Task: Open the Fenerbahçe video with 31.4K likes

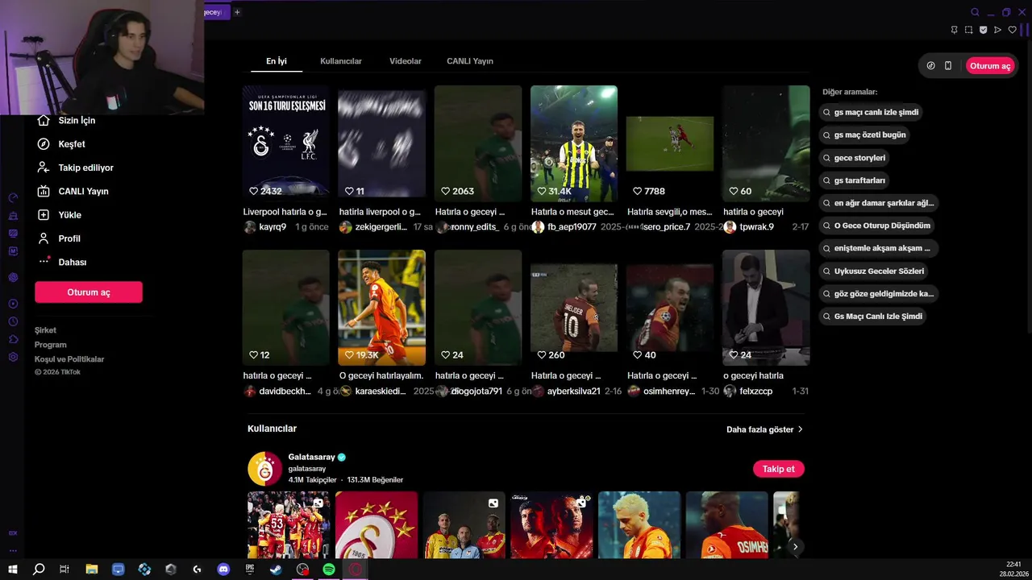Action: pos(574,143)
